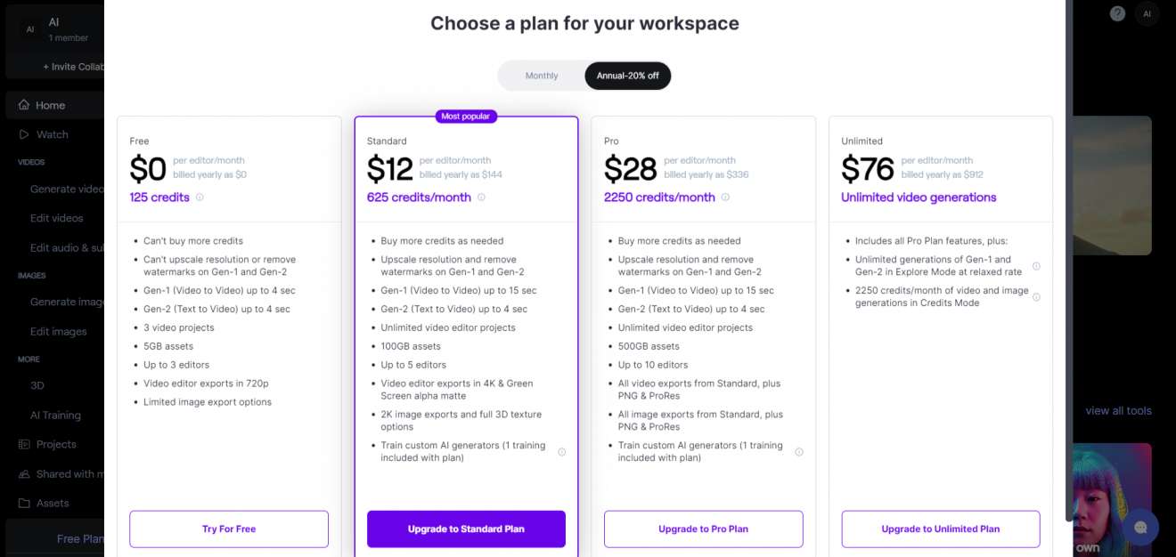Select Annual-20% off billing
The height and width of the screenshot is (557, 1176).
(627, 76)
